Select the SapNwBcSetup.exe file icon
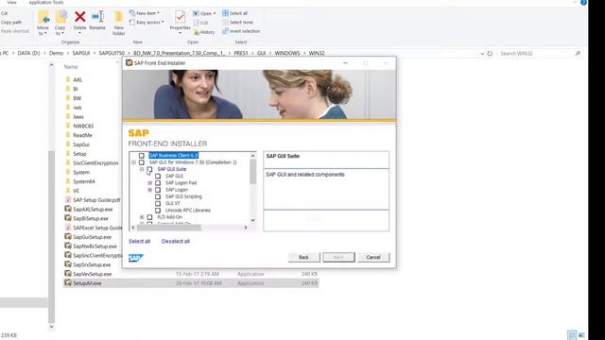Image resolution: width=605 pixels, height=340 pixels. pos(68,246)
